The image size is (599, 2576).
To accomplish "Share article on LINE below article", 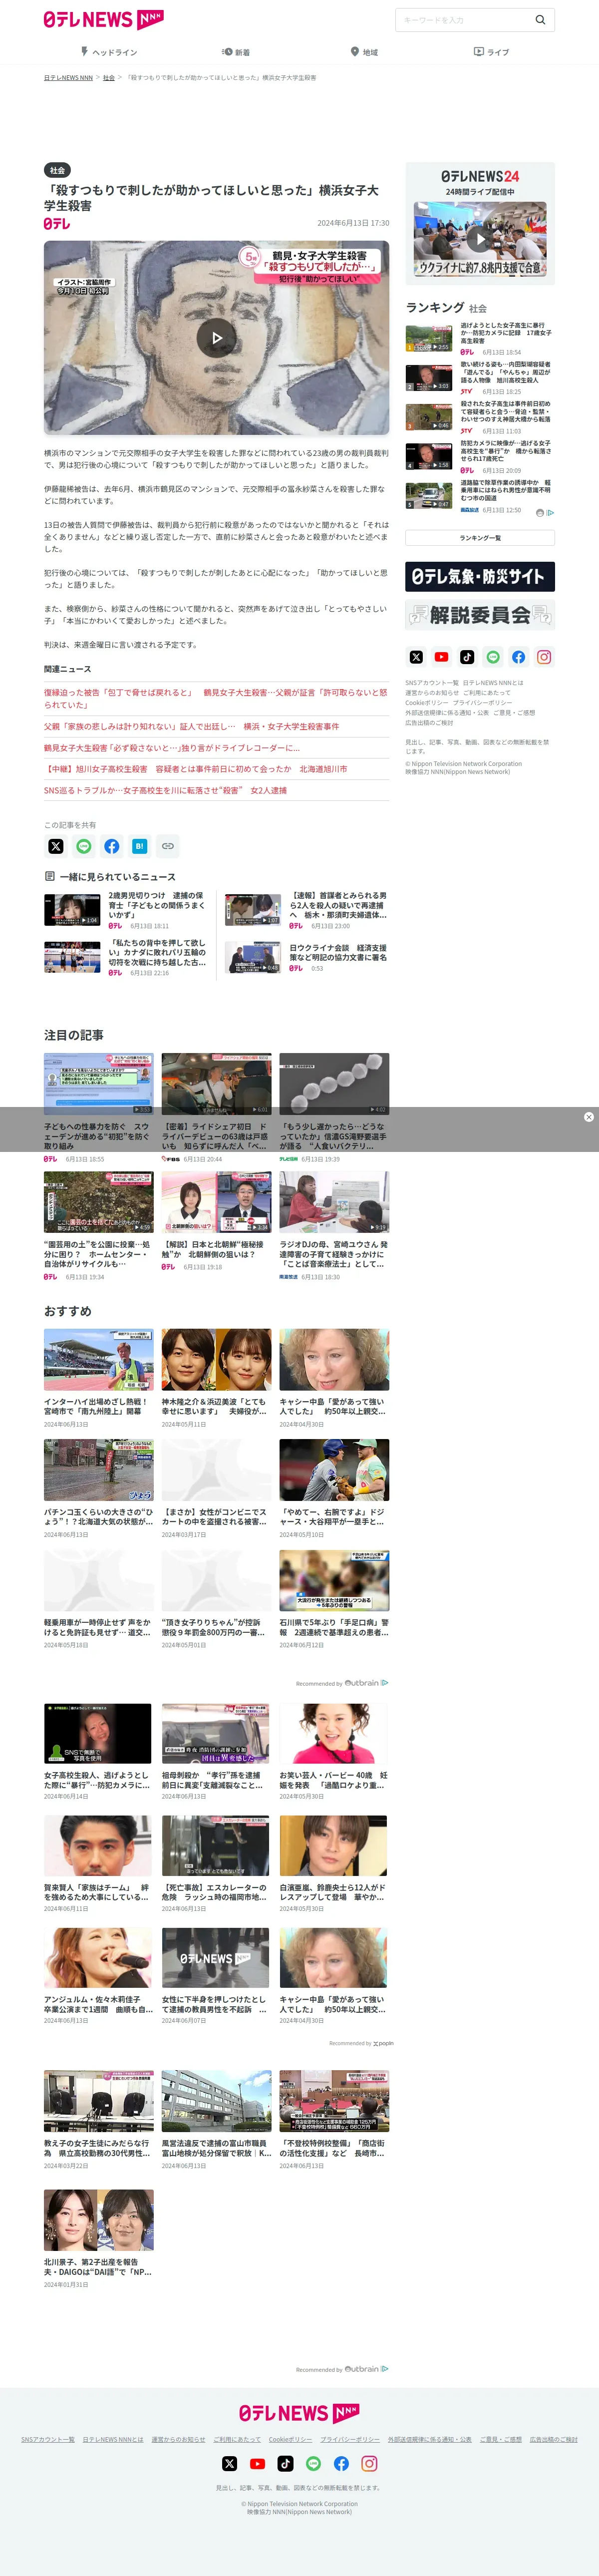I will pos(84,846).
